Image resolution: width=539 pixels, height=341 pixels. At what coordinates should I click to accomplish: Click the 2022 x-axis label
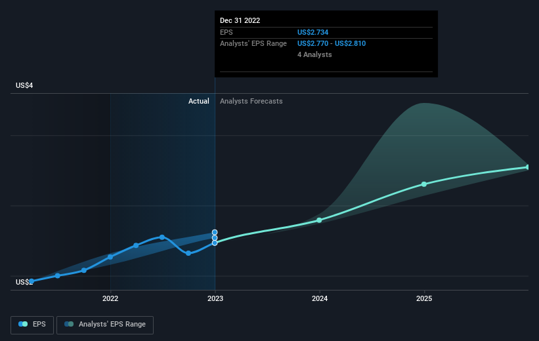point(110,298)
